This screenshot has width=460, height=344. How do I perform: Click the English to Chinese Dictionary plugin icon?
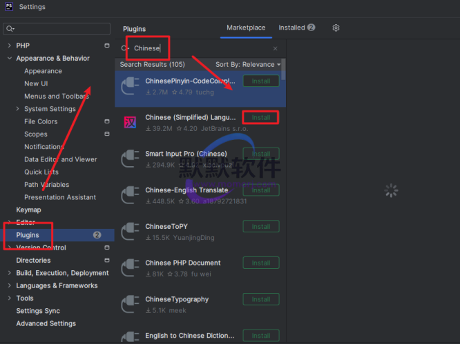(130, 337)
